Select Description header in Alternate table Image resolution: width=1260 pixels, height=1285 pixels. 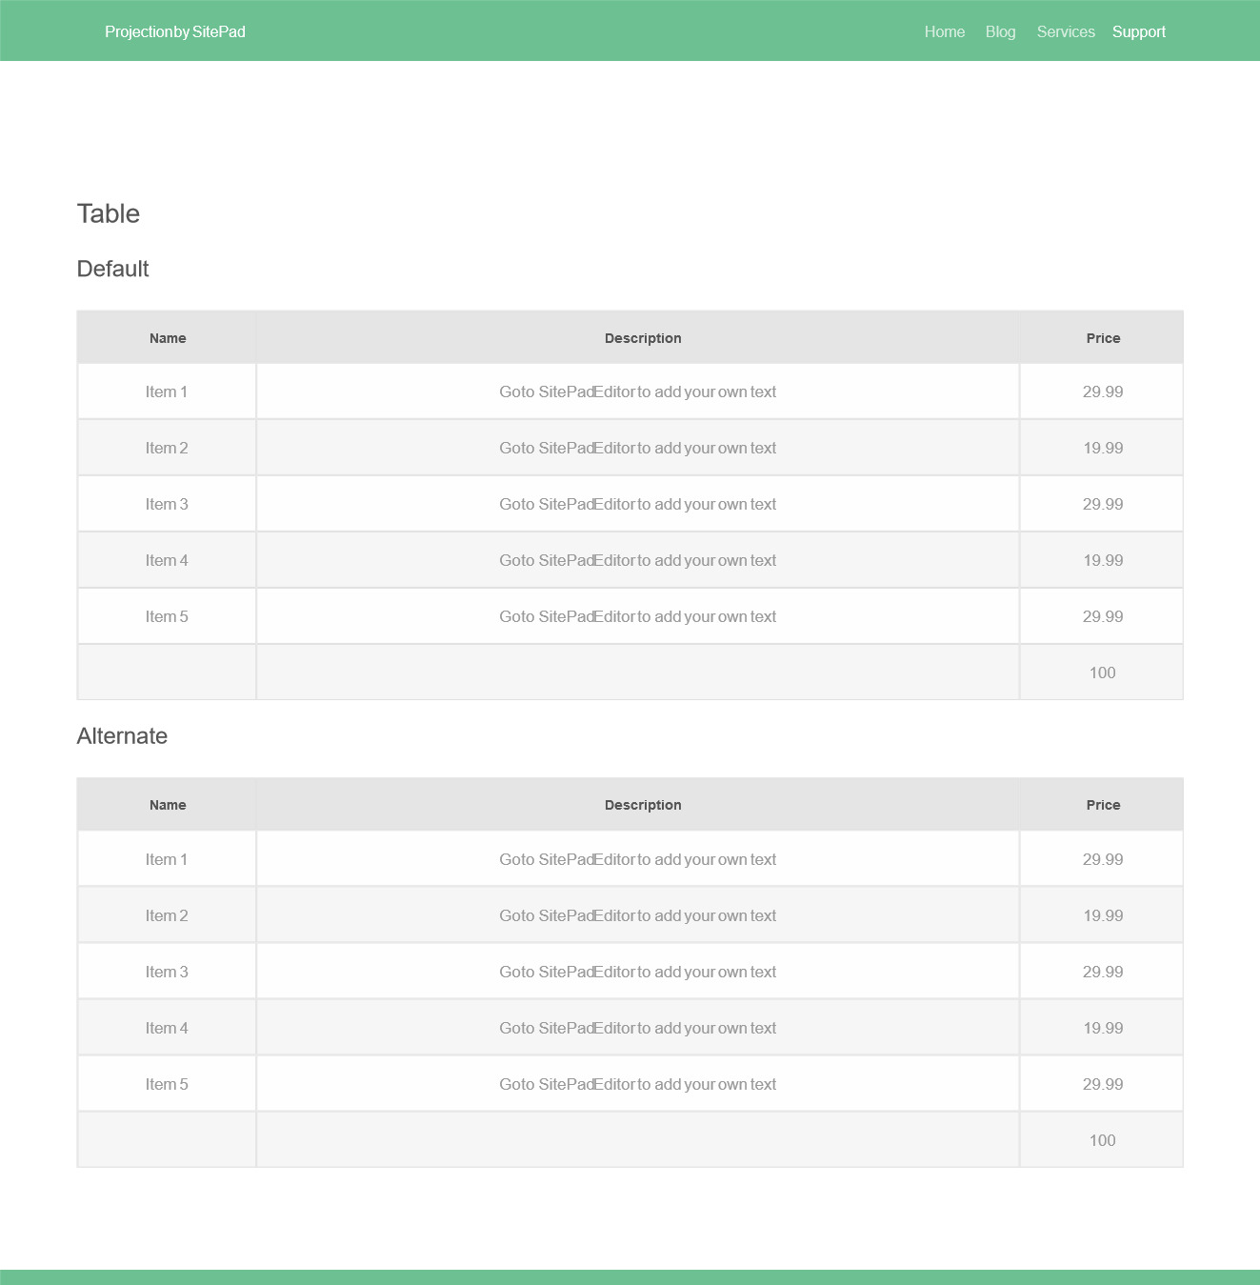(643, 805)
